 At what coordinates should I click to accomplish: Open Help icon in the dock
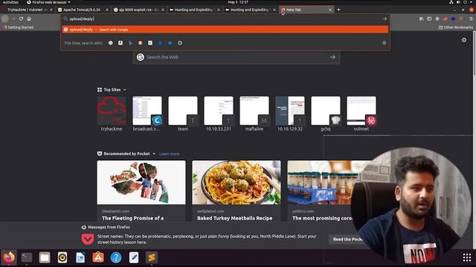116,257
